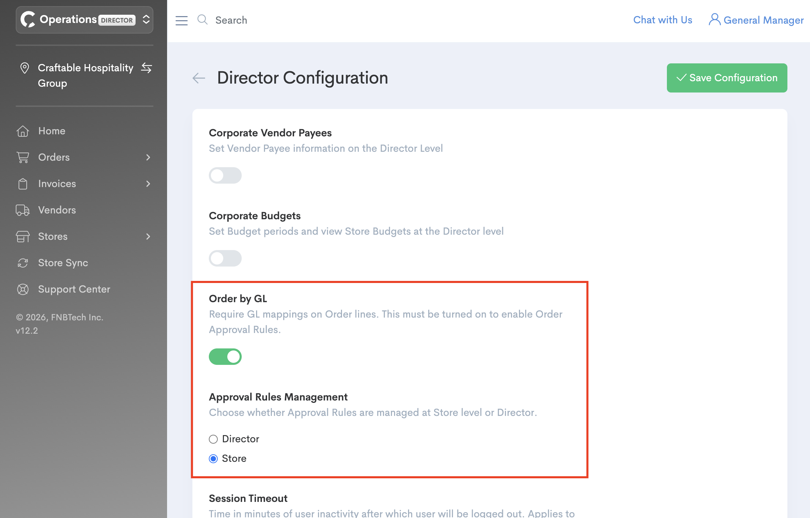
Task: Click the Home house icon
Action: coord(23,131)
